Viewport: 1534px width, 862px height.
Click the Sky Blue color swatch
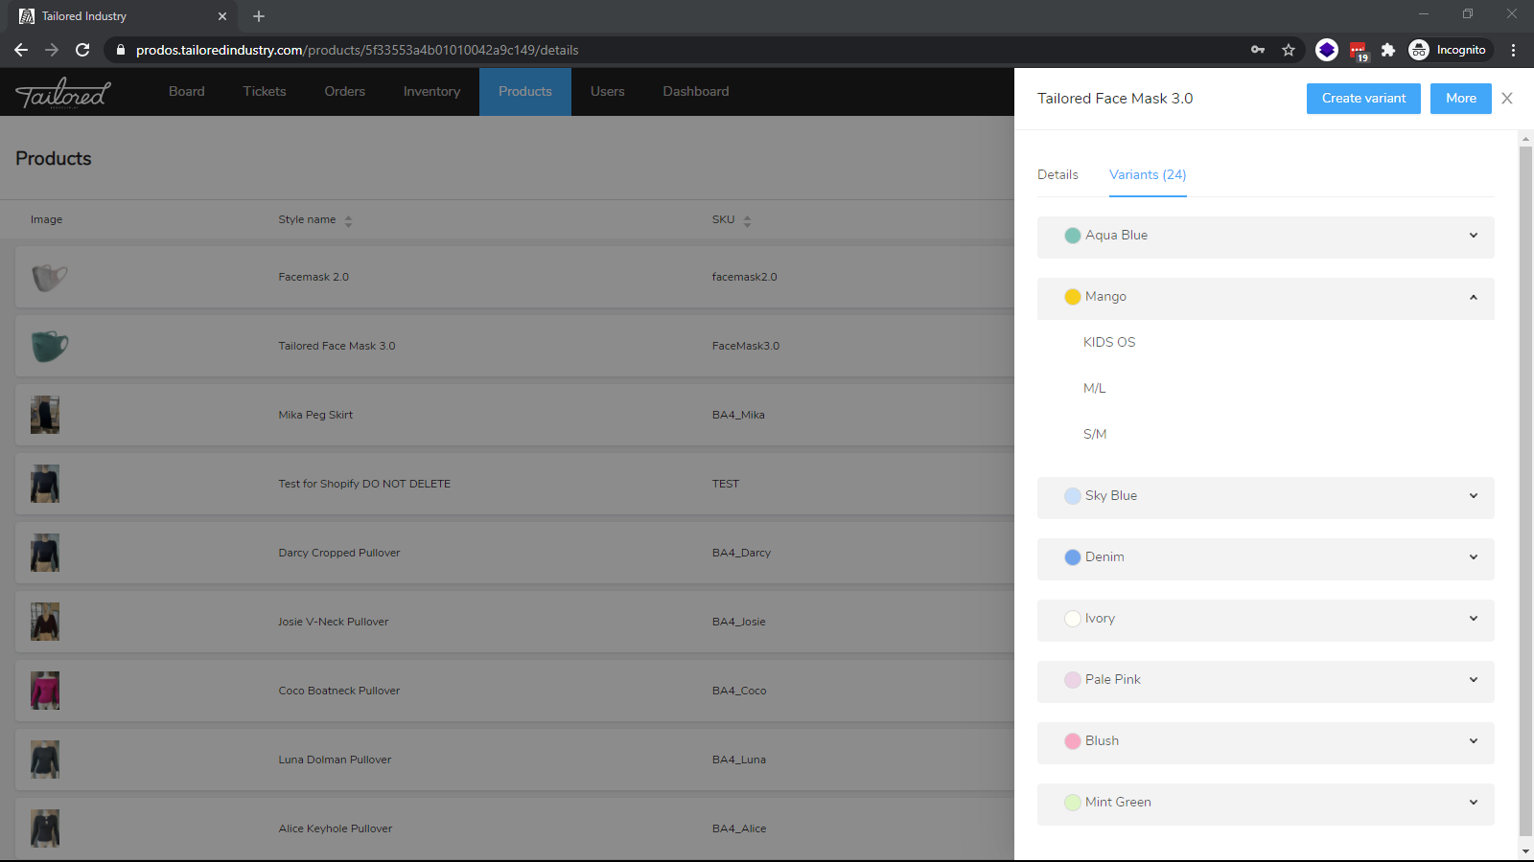pyautogui.click(x=1073, y=496)
